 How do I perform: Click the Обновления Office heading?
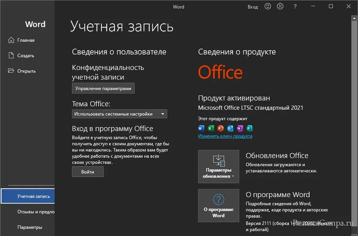(x=277, y=155)
